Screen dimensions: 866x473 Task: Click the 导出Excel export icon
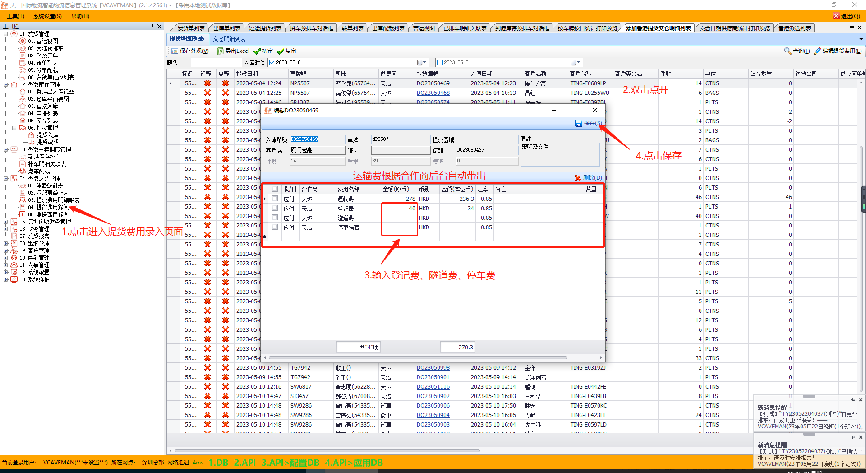pos(221,51)
